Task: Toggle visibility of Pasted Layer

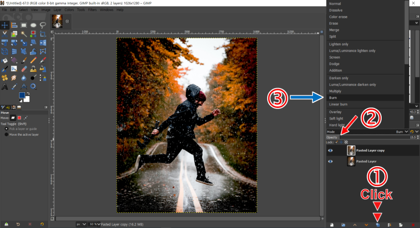Action: (x=330, y=161)
